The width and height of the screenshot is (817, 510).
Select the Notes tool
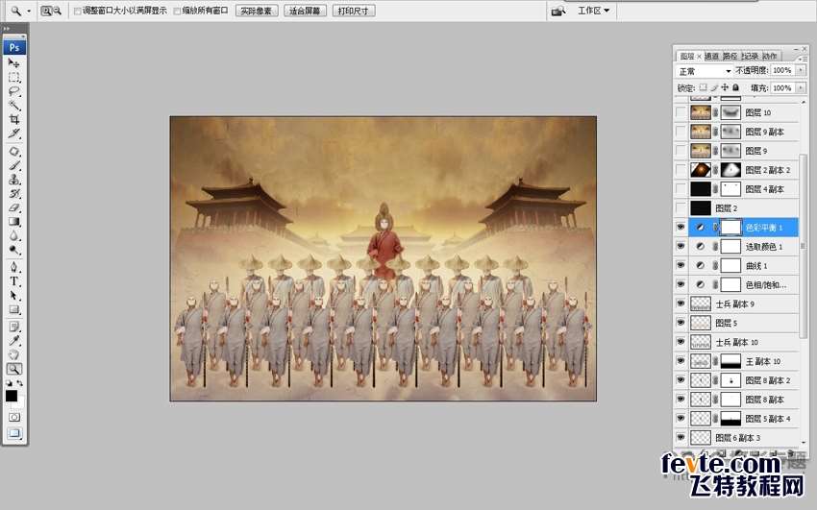[x=14, y=327]
